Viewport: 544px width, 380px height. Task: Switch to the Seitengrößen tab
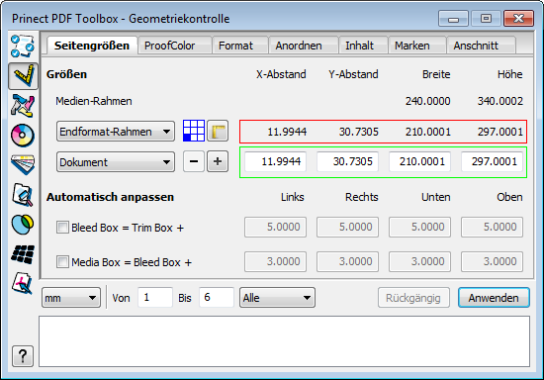click(x=92, y=46)
